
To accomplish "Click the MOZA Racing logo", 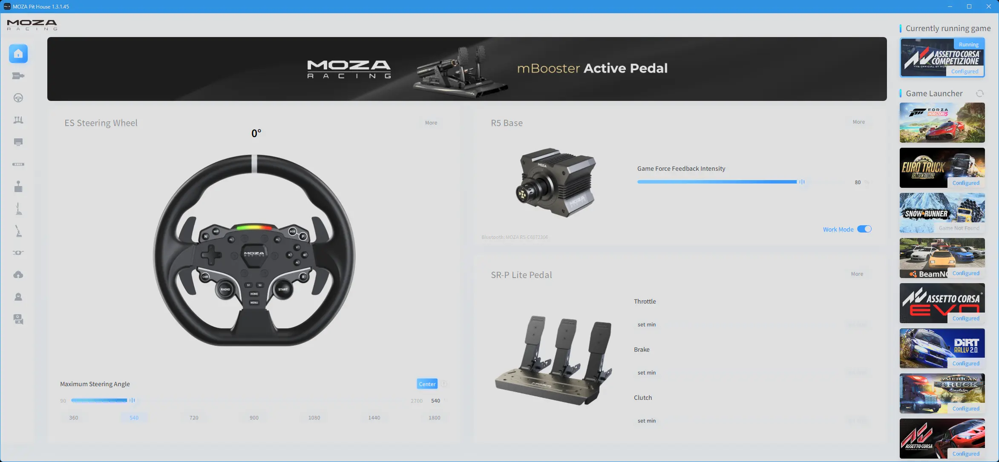I will coord(32,25).
